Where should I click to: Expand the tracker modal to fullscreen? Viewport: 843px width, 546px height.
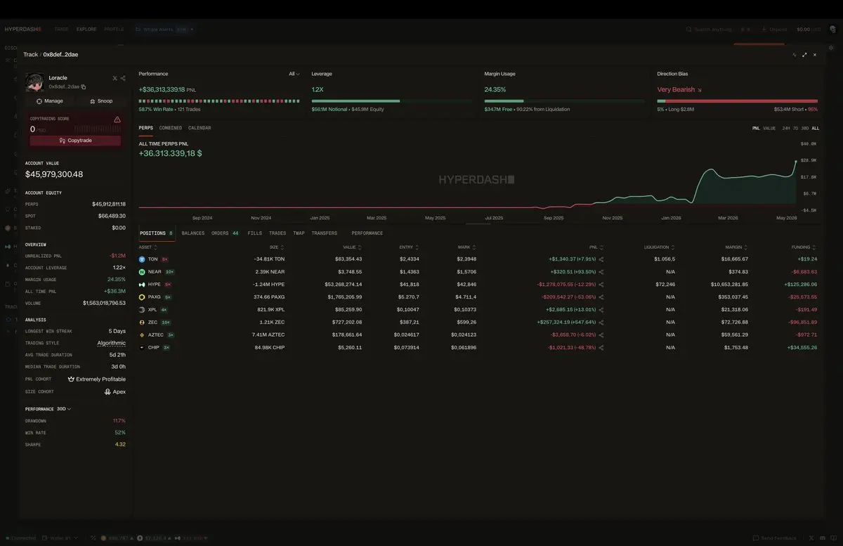(804, 54)
